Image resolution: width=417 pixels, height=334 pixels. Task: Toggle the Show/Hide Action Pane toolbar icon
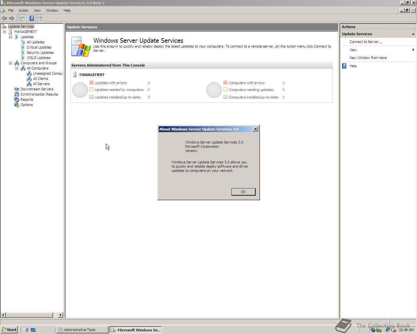[x=40, y=19]
